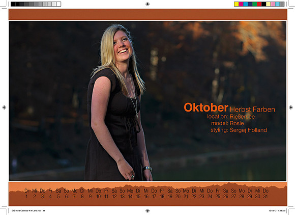Click the registration mark on the right margin
This screenshot has width=295, height=215.
click(x=290, y=107)
